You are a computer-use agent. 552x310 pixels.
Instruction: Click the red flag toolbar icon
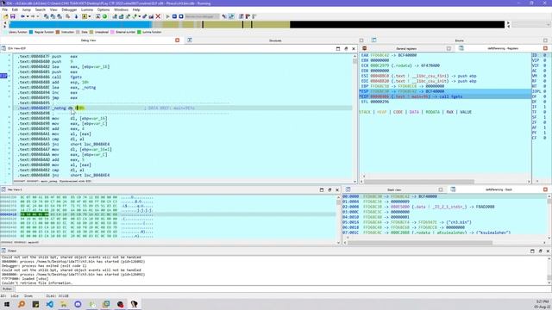pos(248,16)
